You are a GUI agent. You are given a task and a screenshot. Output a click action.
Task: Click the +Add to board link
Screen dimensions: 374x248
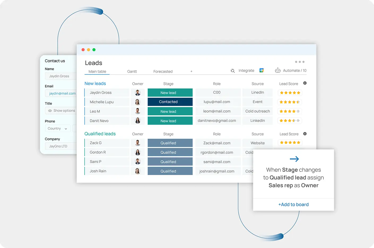293,204
